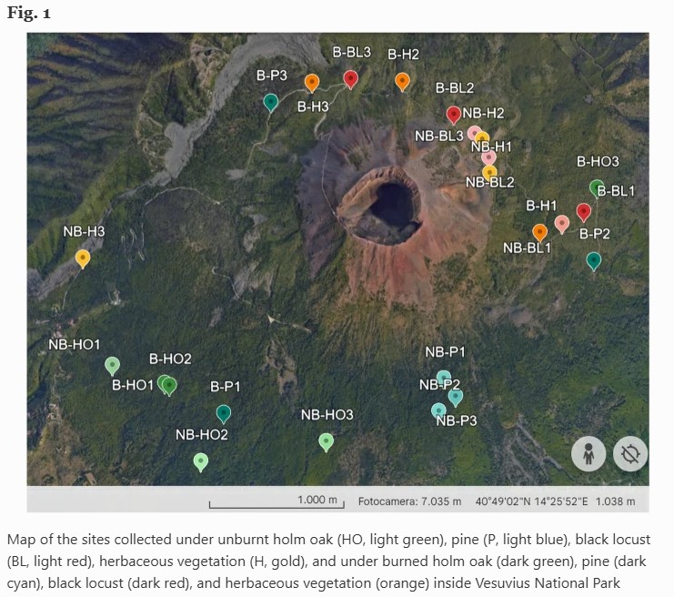This screenshot has width=674, height=597.
Task: Click the 40°49'02"N 14°25'52"E coordinates
Action: coord(531,501)
